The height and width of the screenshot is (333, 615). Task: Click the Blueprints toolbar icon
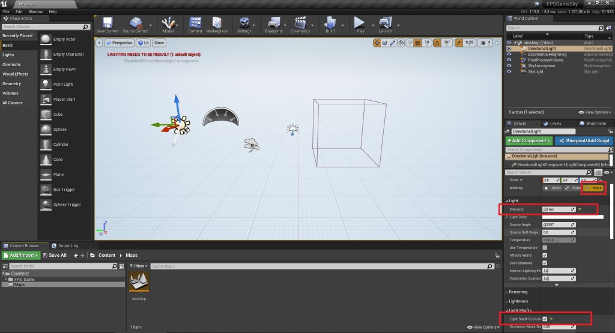coord(273,24)
